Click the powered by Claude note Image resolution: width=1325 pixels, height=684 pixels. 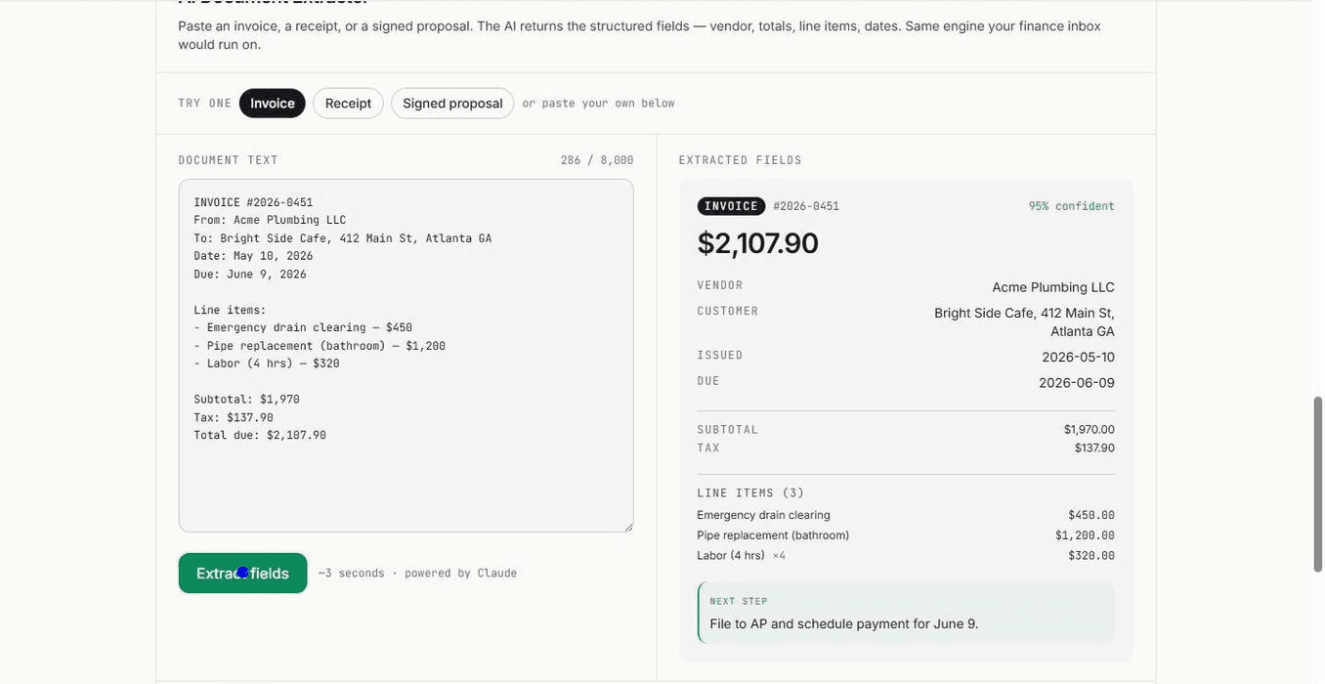tap(460, 574)
